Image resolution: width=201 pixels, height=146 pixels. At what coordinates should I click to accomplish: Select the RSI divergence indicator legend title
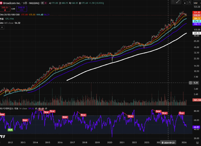tap(9, 108)
